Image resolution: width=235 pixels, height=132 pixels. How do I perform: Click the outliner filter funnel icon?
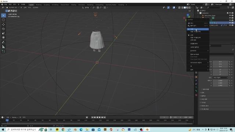tap(228, 7)
